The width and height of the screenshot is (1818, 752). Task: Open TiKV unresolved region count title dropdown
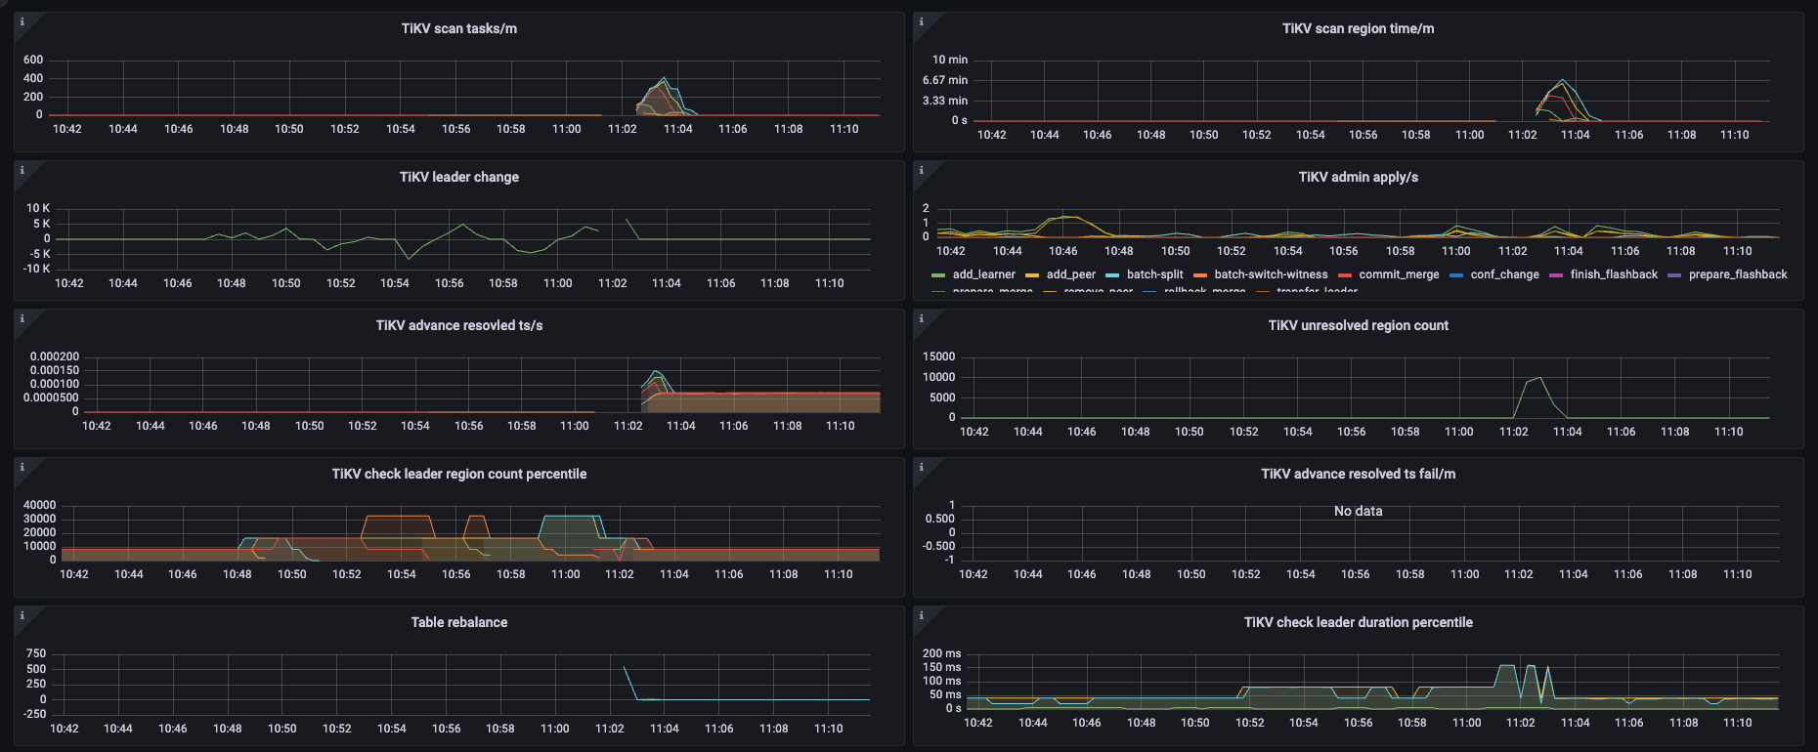[x=1358, y=325]
